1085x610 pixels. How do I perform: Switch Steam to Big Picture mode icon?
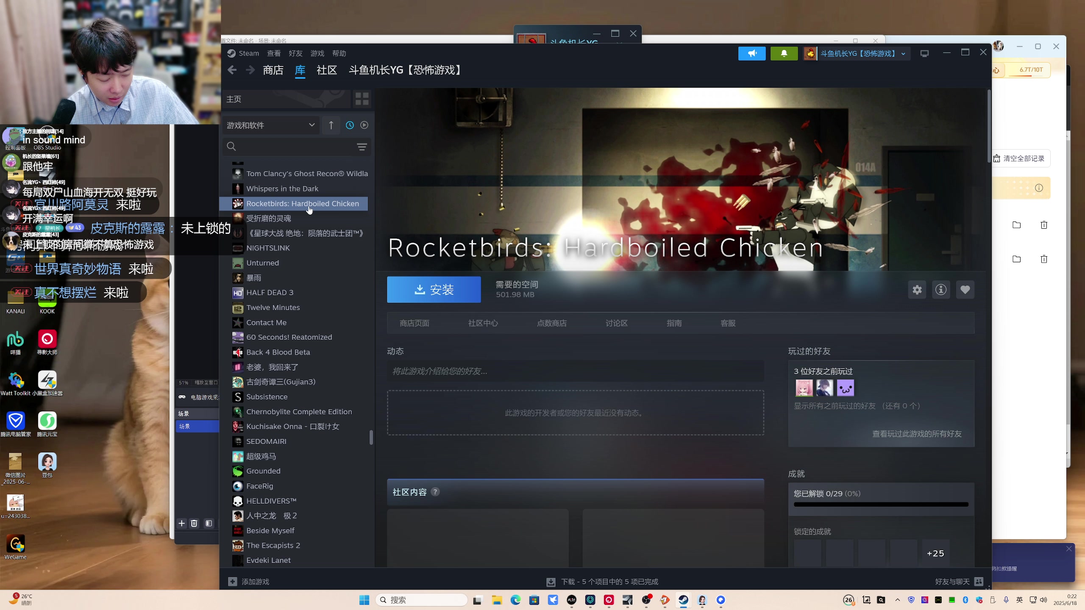924,53
